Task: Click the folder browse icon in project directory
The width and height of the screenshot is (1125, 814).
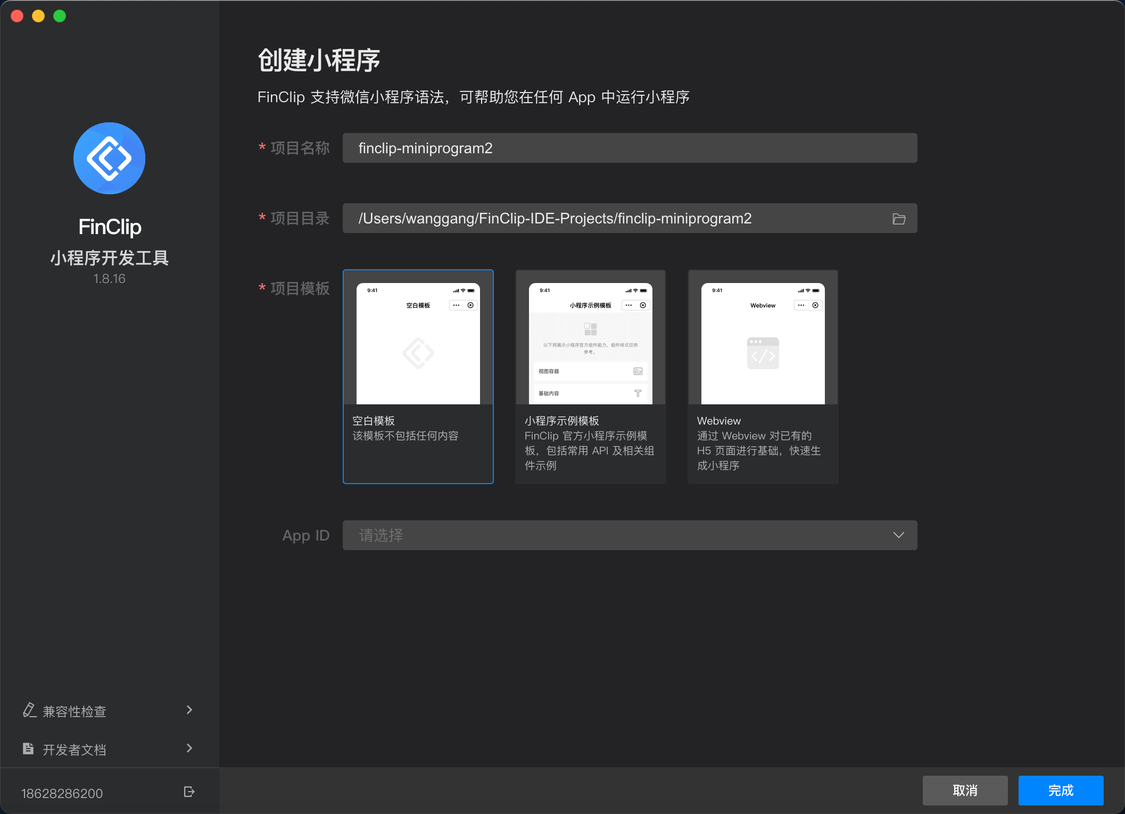Action: click(x=898, y=219)
